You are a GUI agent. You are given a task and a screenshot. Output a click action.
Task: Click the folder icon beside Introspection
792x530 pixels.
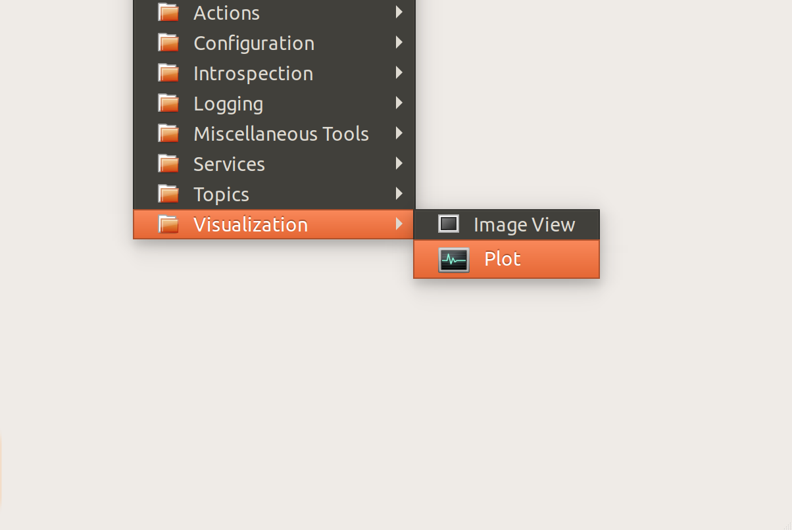[168, 72]
